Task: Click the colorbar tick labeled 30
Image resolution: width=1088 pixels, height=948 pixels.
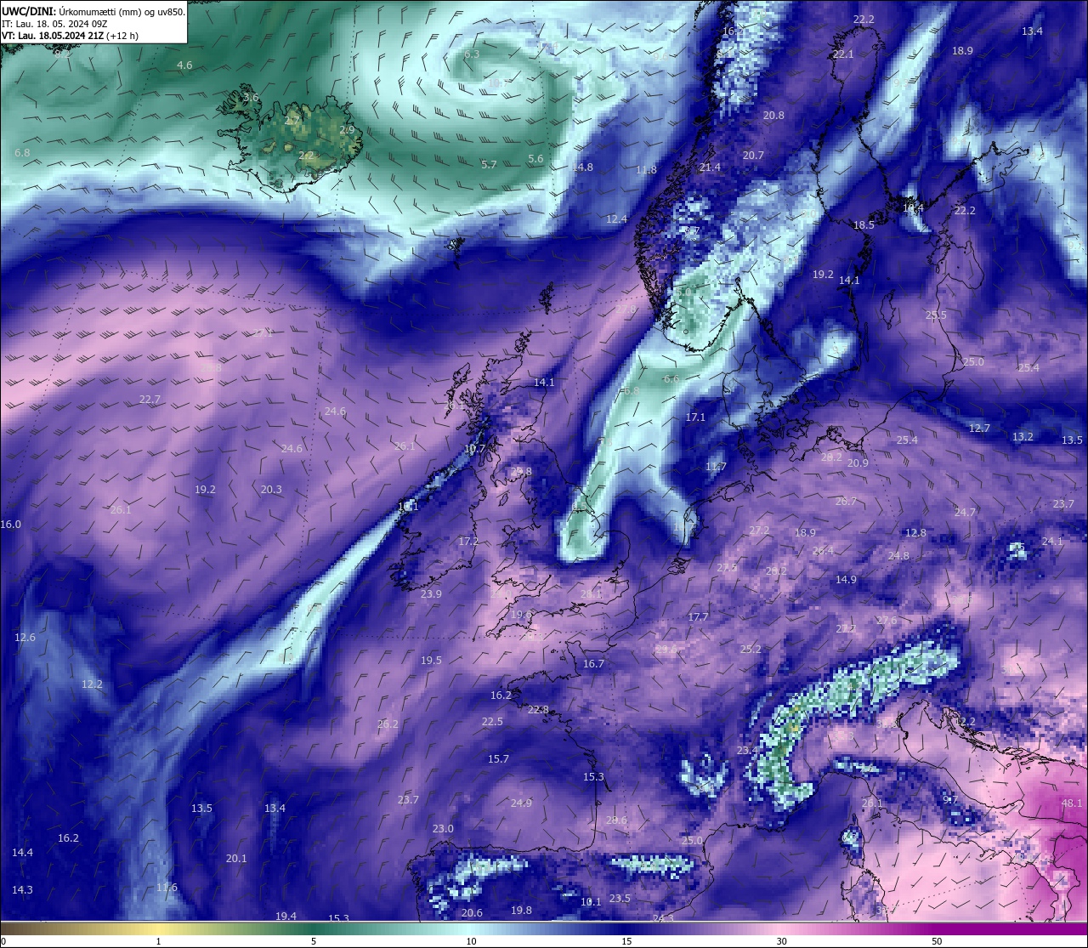Action: click(x=781, y=941)
